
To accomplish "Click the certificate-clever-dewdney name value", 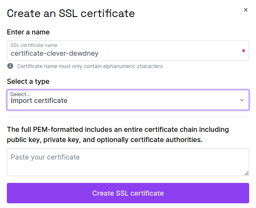I will click(x=55, y=53).
